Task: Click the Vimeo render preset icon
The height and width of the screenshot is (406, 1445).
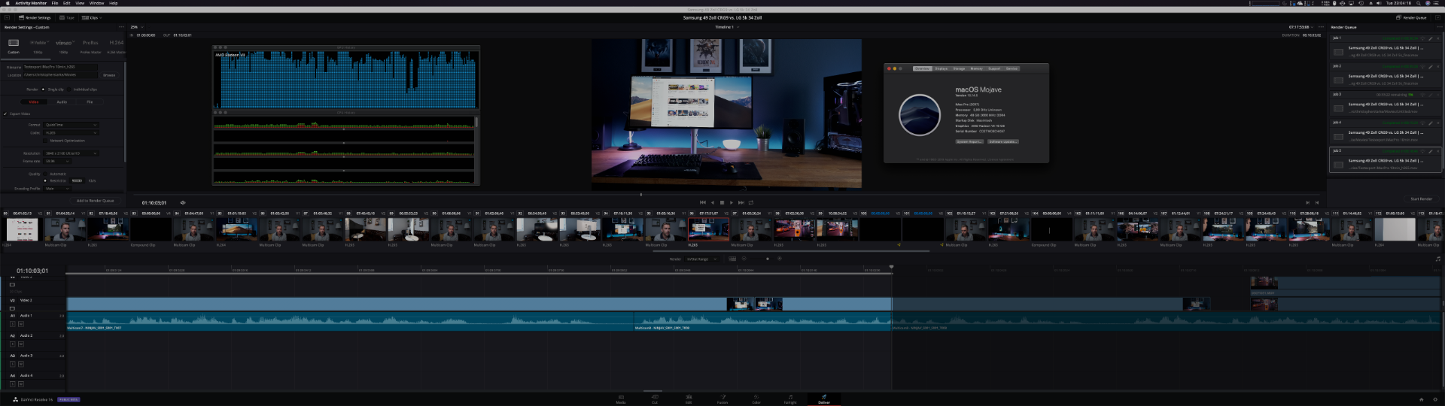Action: point(64,43)
